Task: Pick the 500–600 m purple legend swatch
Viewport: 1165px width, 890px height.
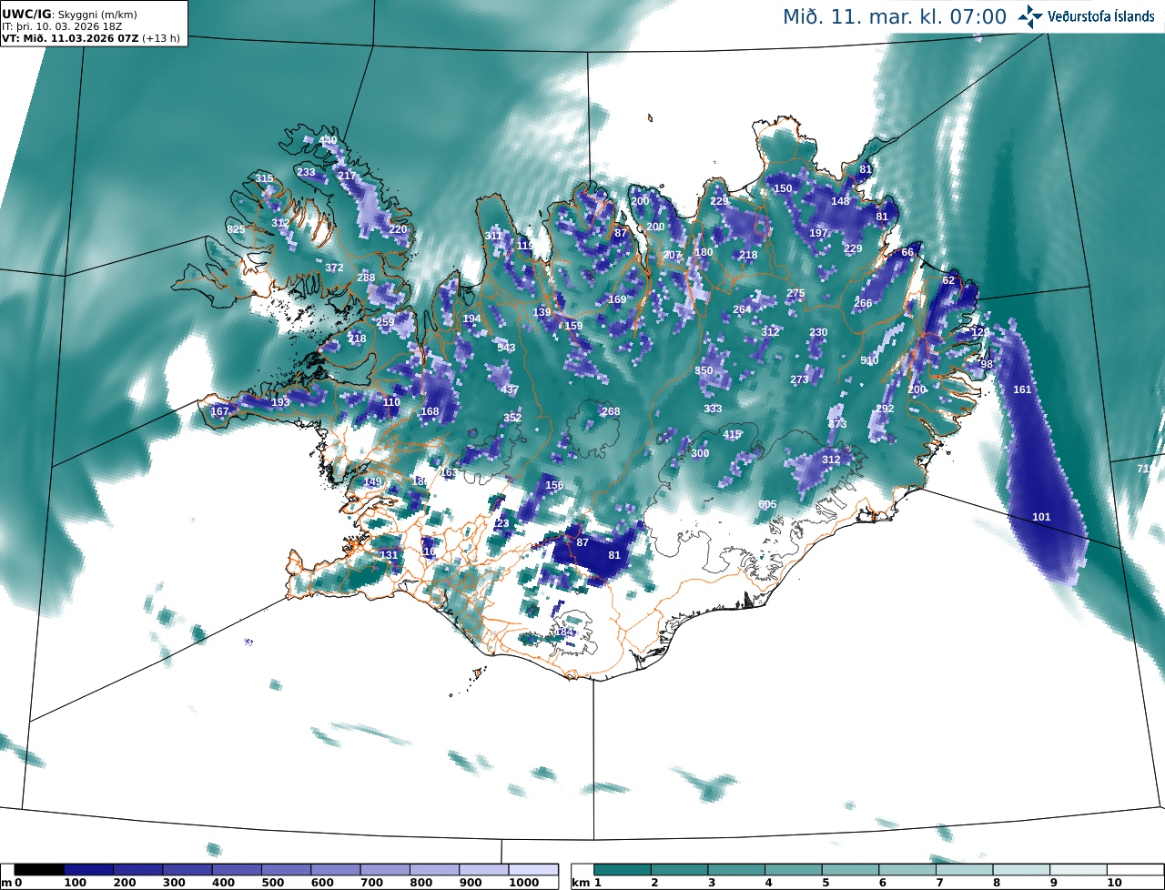Action: point(286,871)
